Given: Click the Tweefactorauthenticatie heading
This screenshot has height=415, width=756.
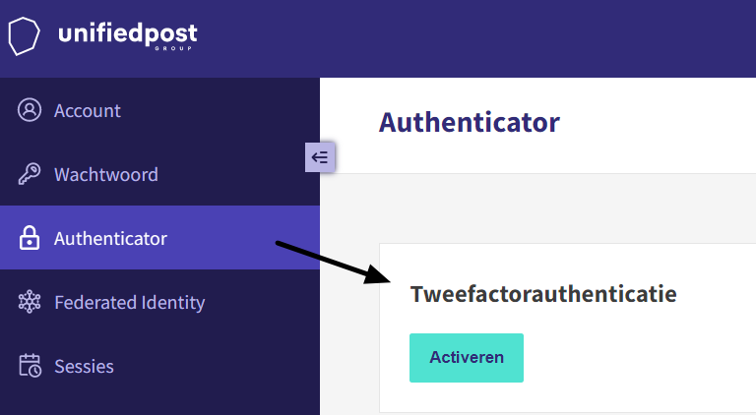Looking at the screenshot, I should coord(543,294).
